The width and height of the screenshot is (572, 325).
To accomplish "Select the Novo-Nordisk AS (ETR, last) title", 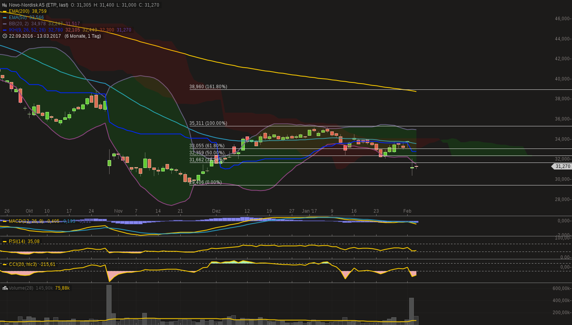I will (x=38, y=5).
